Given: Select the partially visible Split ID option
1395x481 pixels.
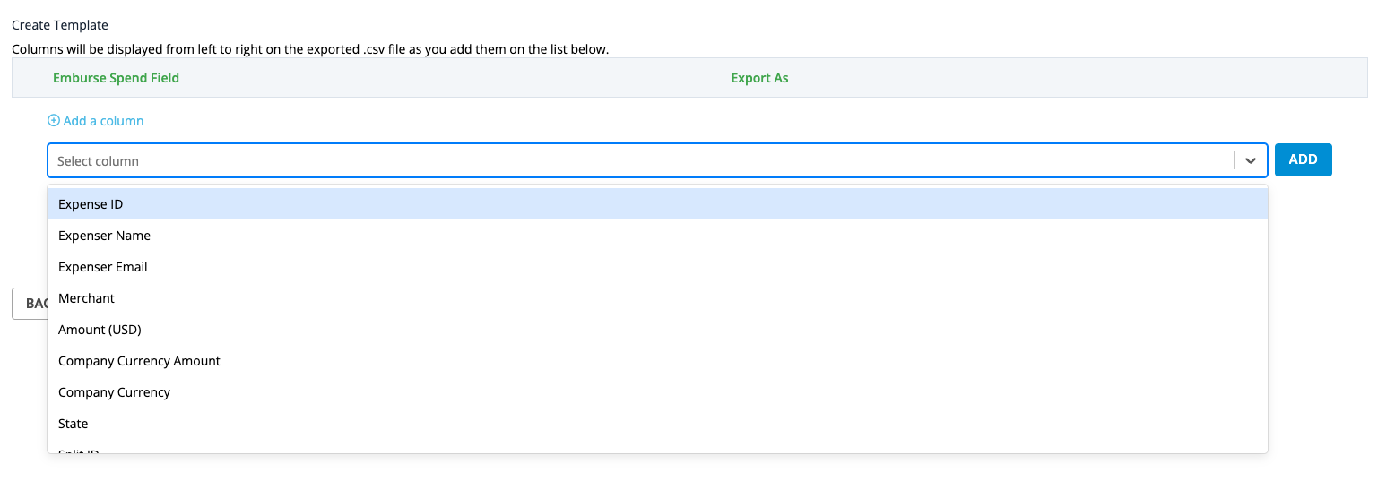Looking at the screenshot, I should point(657,447).
